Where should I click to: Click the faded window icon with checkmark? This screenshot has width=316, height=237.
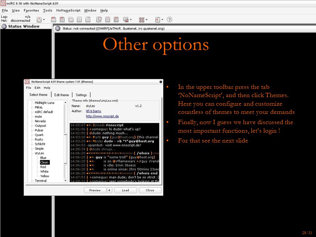click(71, 19)
